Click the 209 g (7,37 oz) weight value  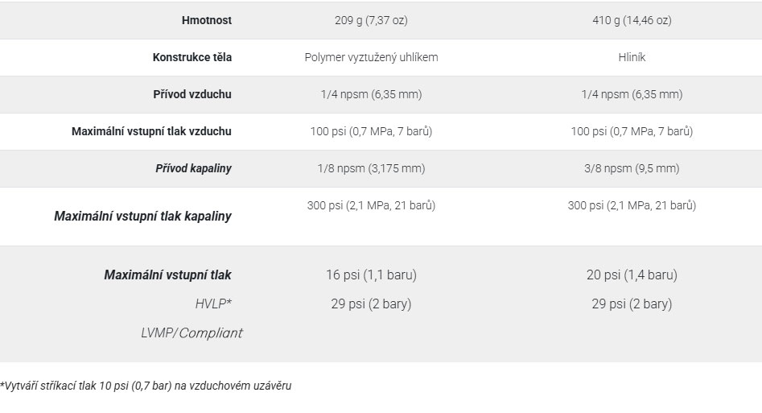coord(371,20)
